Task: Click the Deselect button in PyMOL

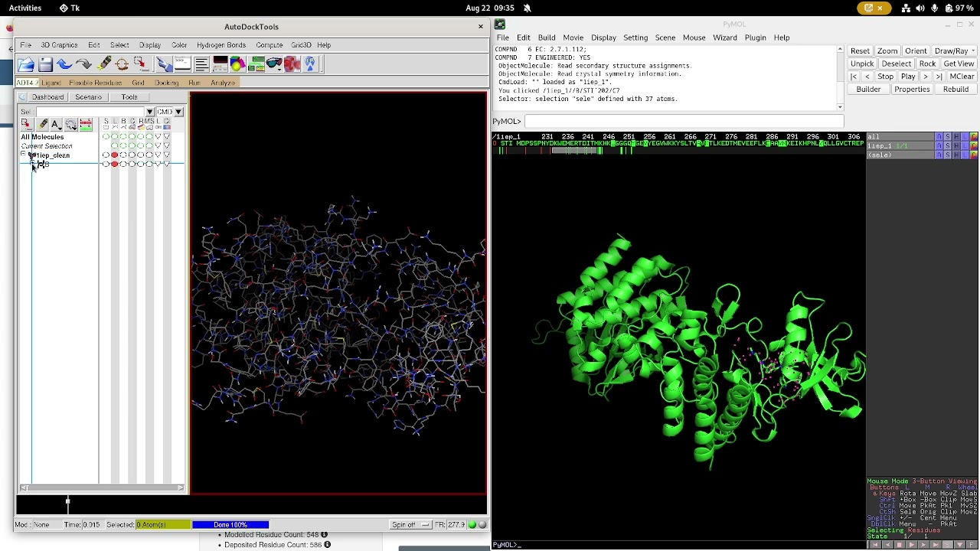Action: (896, 64)
